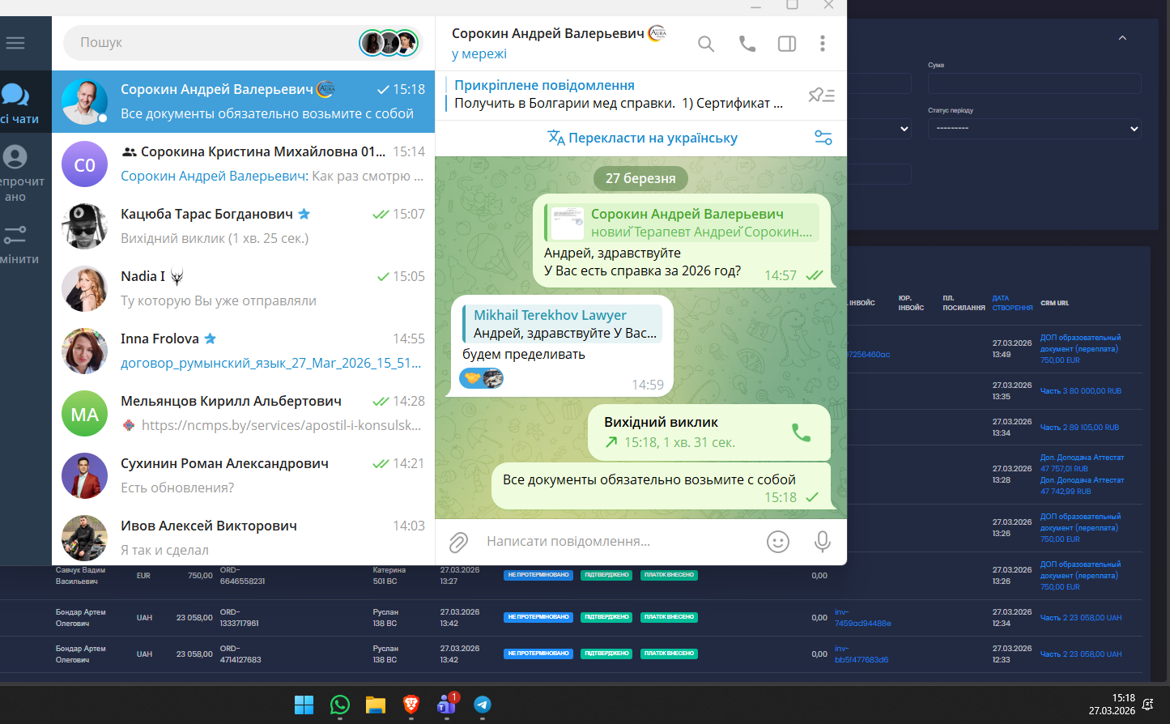Open the chat header Сорокин Андрей Валерьевич profile
Image resolution: width=1170 pixels, height=724 pixels.
(559, 43)
